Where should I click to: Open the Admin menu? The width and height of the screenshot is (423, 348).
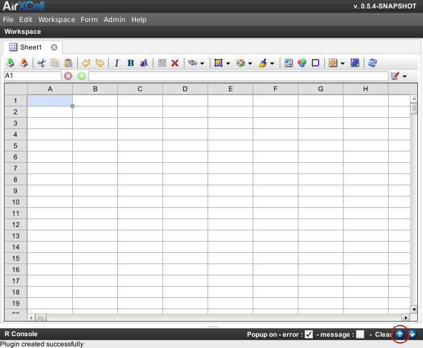[x=114, y=20]
